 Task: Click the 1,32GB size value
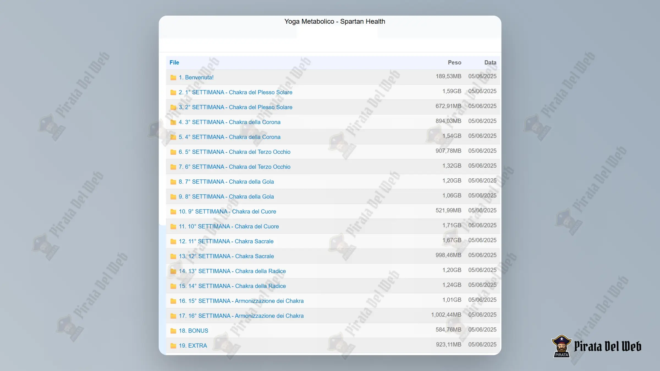click(x=452, y=166)
